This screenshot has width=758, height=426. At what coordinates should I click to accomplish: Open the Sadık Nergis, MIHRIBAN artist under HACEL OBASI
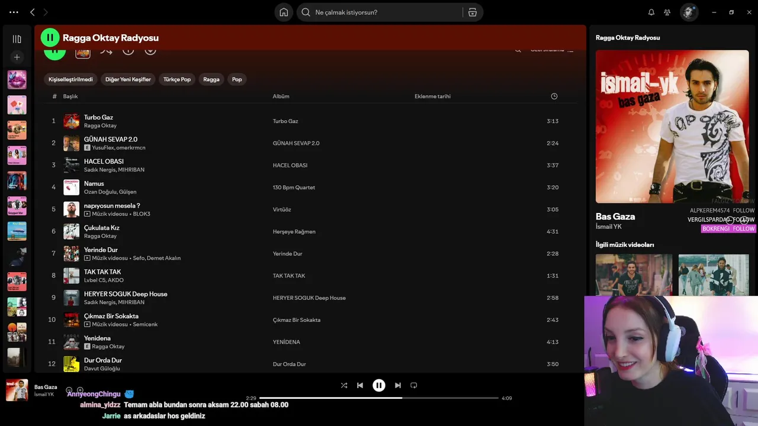pyautogui.click(x=114, y=170)
